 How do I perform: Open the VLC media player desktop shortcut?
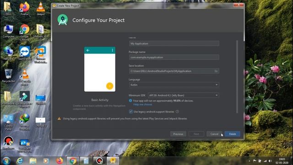25,77
